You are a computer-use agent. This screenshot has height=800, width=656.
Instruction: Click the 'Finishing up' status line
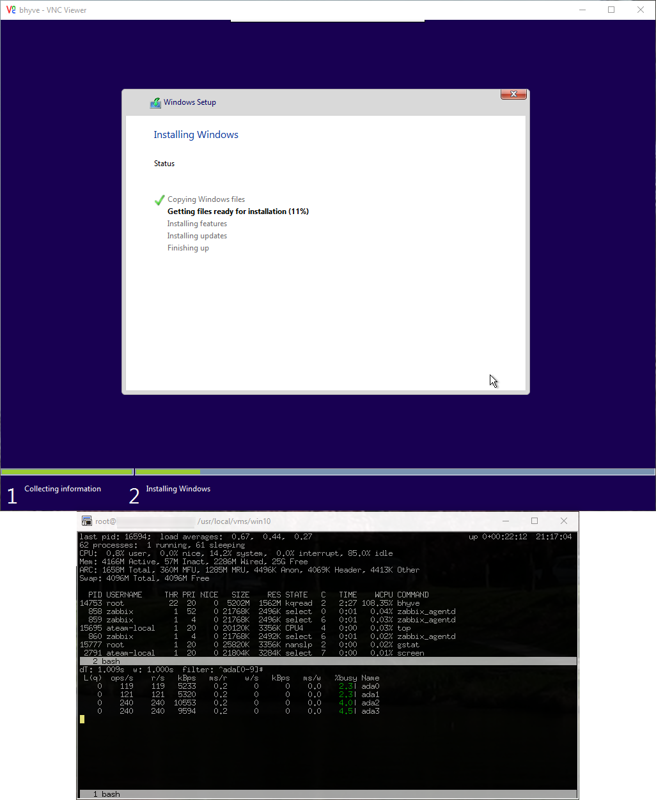click(x=188, y=248)
